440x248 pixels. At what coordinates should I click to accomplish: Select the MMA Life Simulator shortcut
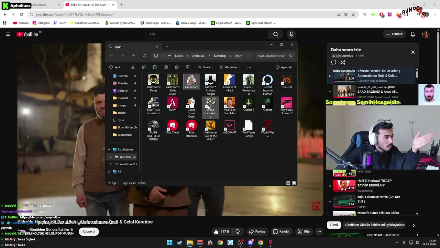(230, 106)
